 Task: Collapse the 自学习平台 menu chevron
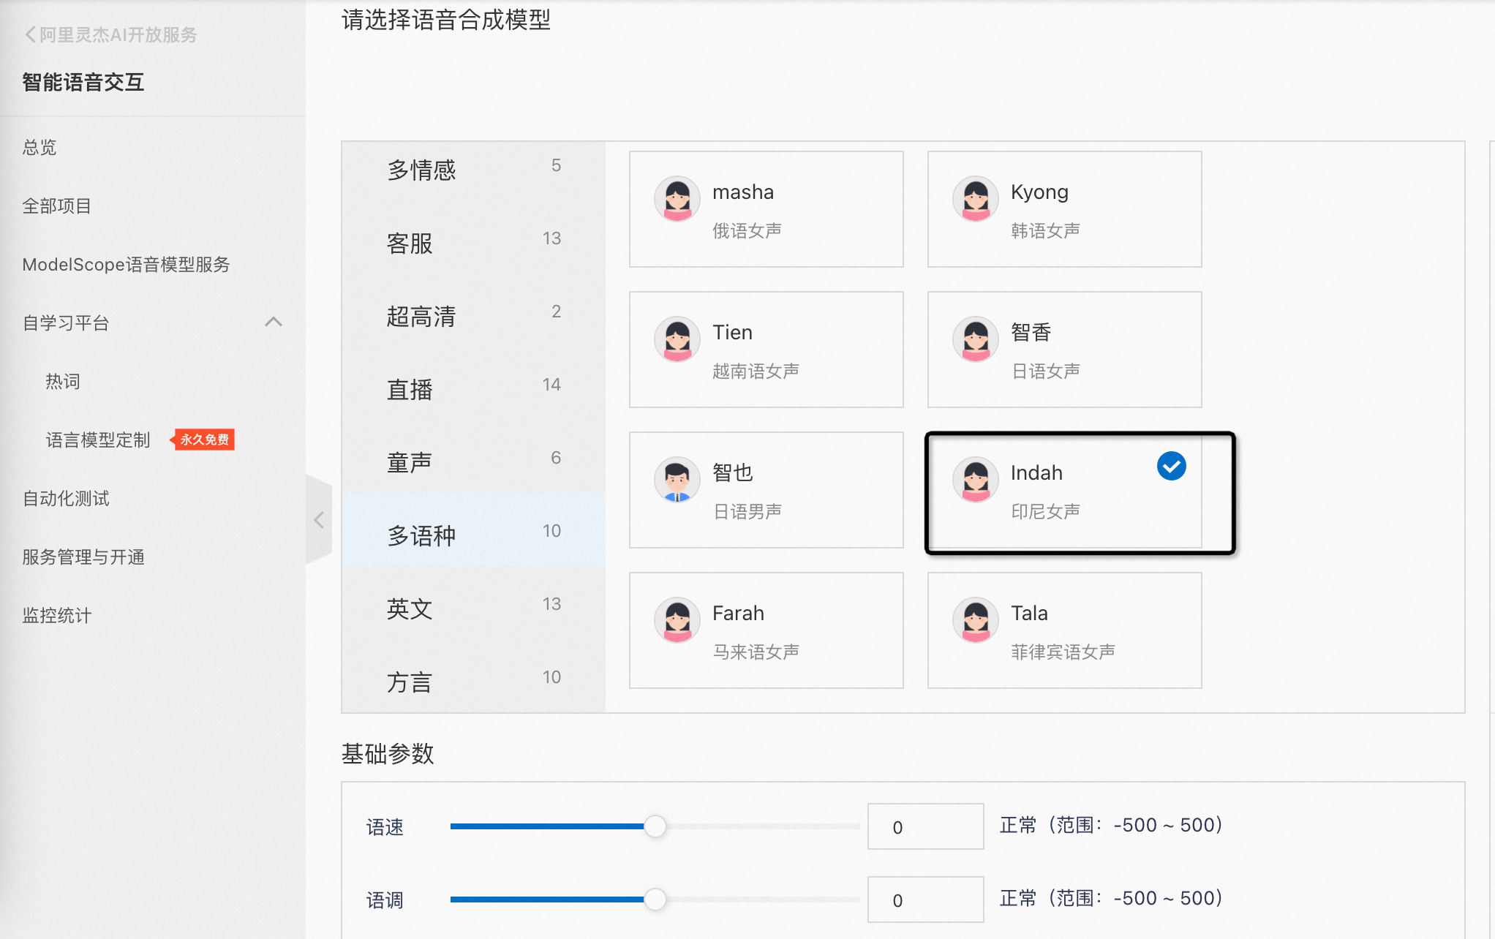pos(274,322)
